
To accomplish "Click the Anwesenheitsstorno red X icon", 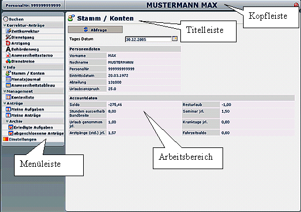I will (x=8, y=55).
